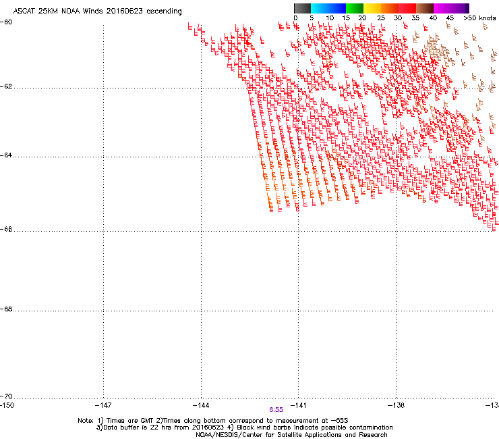Click the '5' label under the color bar
499x439 pixels.
click(312, 18)
